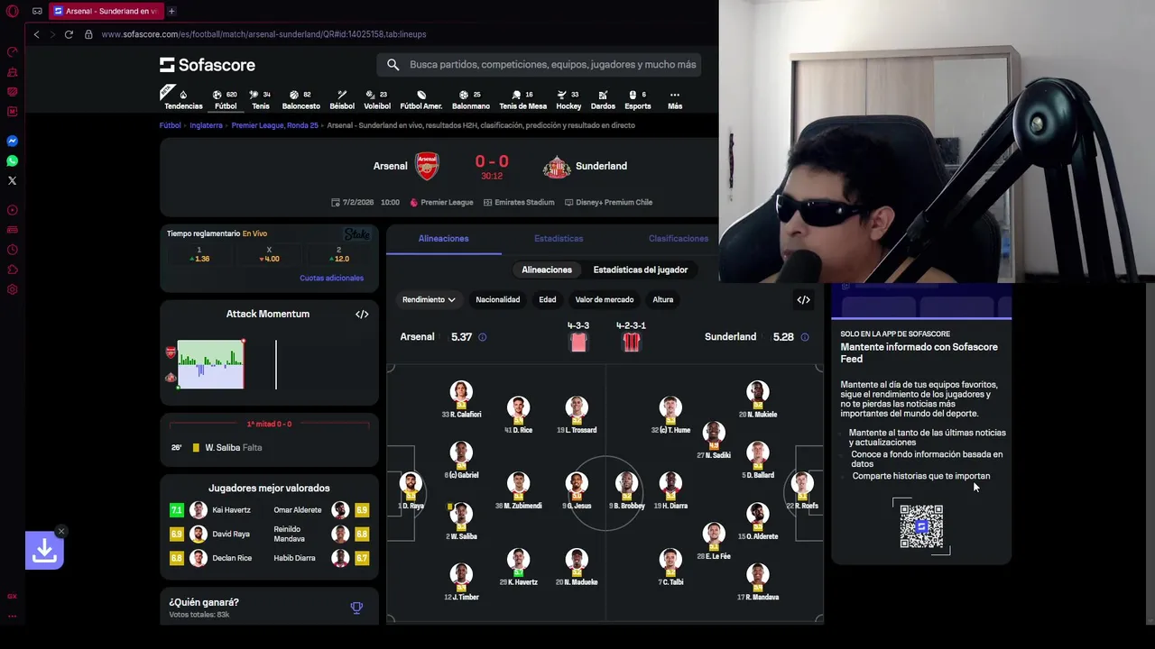Switch to the Clasificaciones tab
Viewport: 1155px width, 649px height.
click(679, 239)
